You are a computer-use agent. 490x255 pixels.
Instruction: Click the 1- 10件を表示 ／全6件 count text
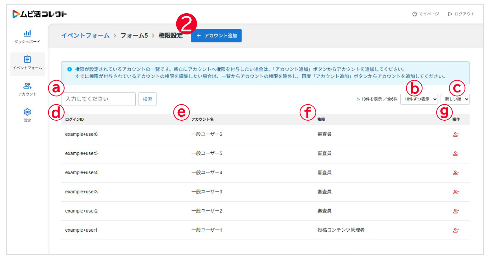pyautogui.click(x=377, y=99)
